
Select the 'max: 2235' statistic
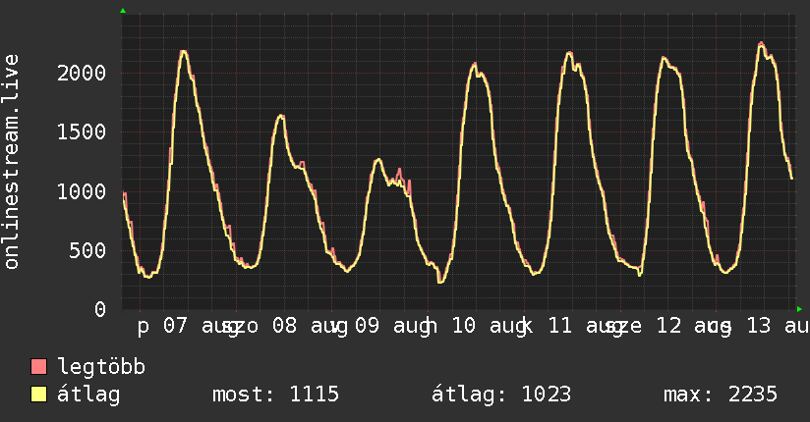721,395
